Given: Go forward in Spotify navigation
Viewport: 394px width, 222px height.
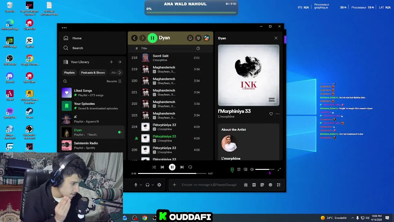Looking at the screenshot, I should pos(143,38).
